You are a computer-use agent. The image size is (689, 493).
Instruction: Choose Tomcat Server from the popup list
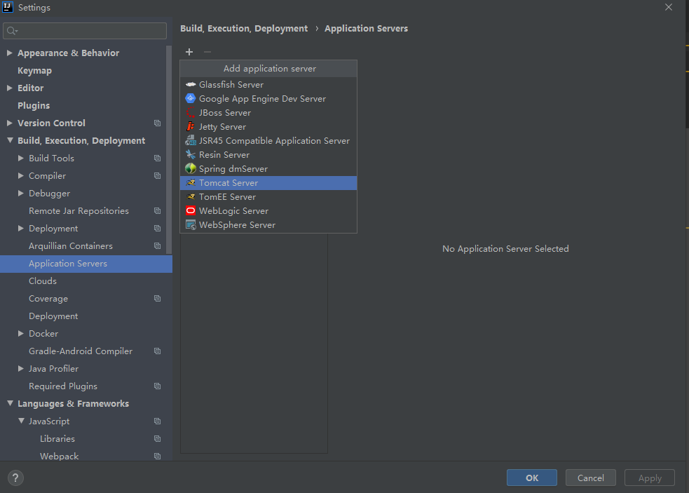coord(228,183)
